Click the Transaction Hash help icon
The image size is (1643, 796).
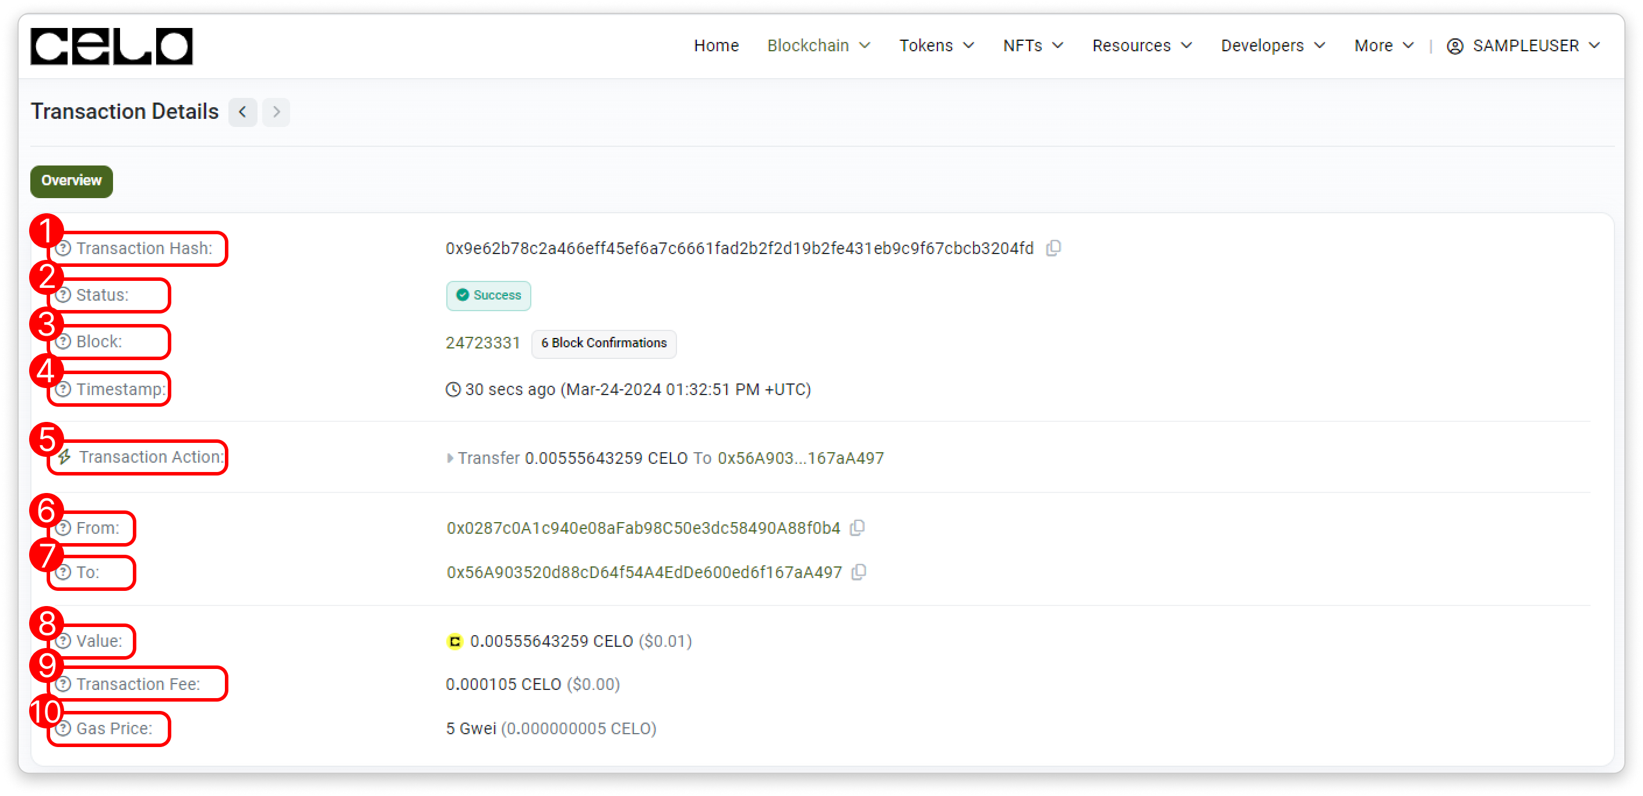(x=63, y=248)
